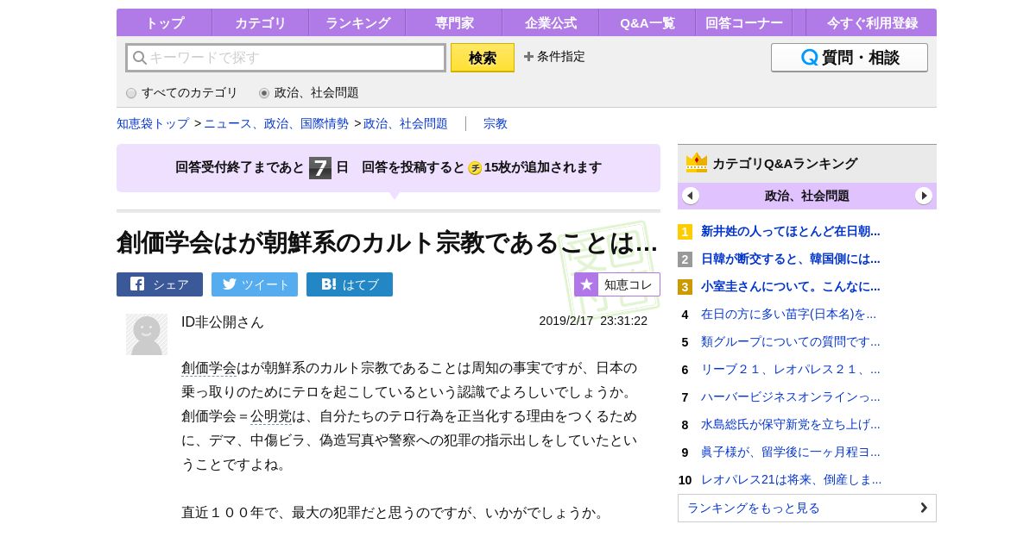The height and width of the screenshot is (543, 1036).
Task: Open rank 8 水島総氏が保守新党 link
Action: tap(791, 424)
